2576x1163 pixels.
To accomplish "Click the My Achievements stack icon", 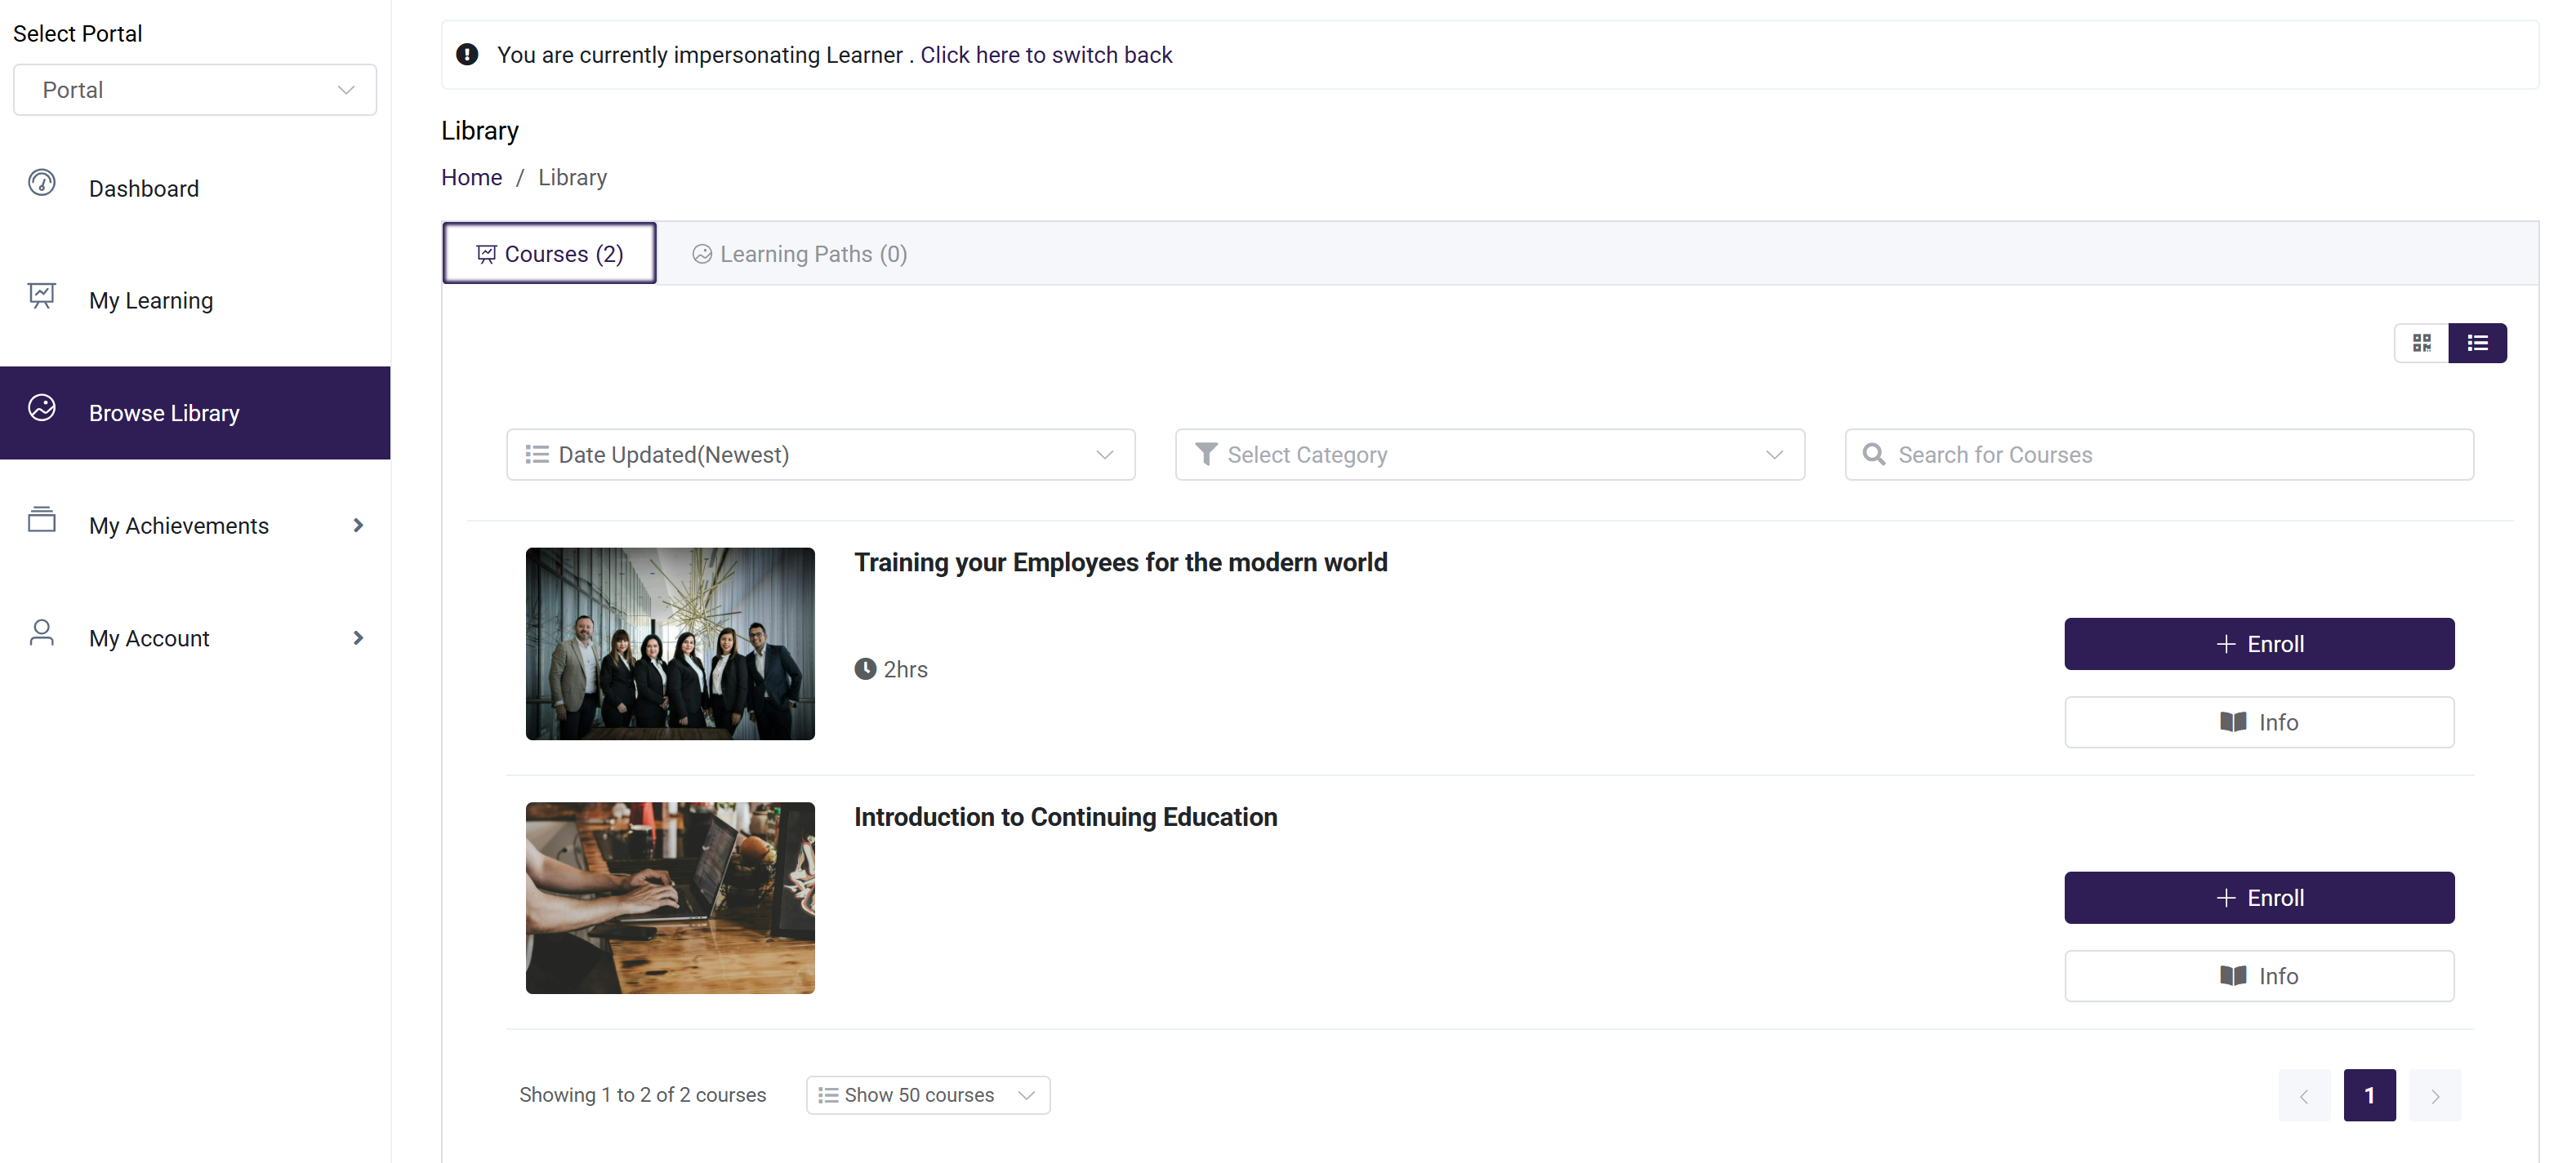I will [41, 520].
